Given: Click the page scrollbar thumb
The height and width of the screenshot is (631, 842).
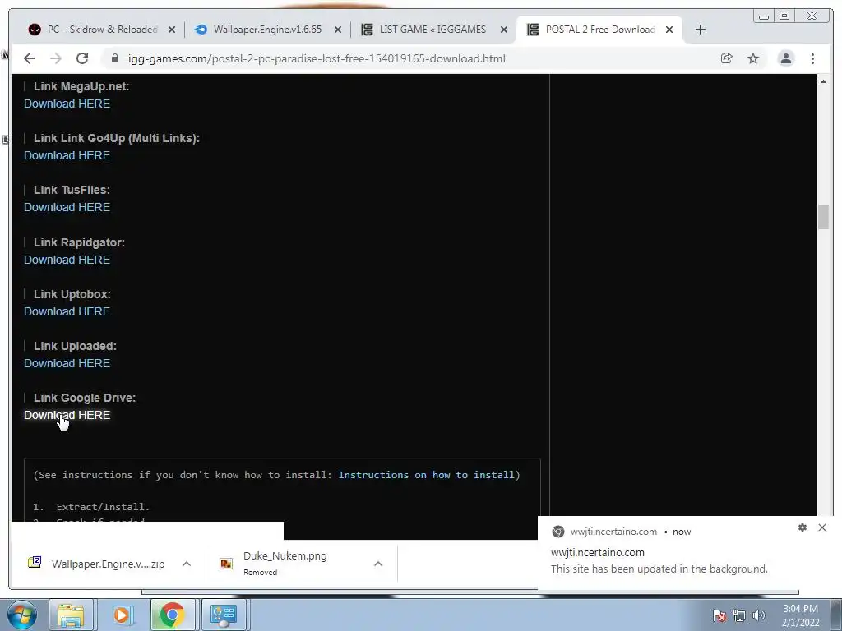Looking at the screenshot, I should tap(823, 217).
